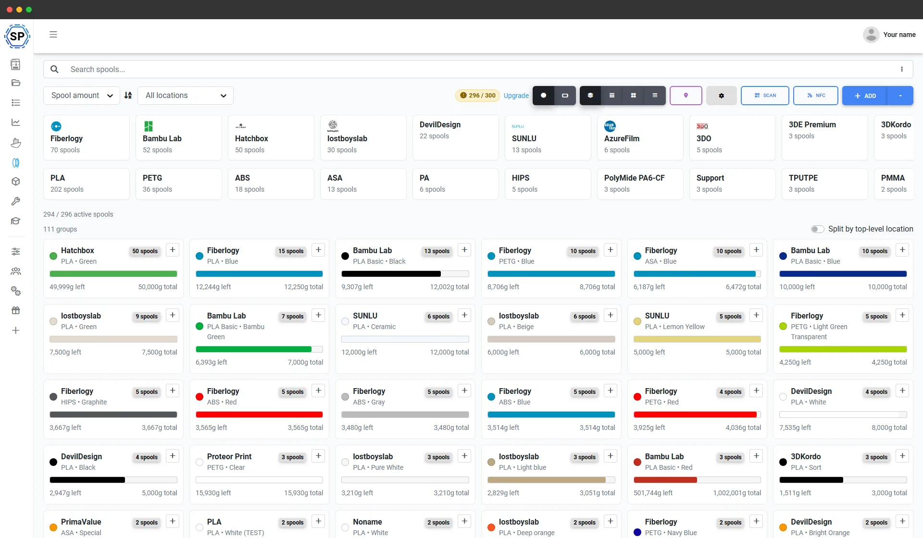Expand the ADD button dropdown arrow
Viewport: 923px width, 538px height.
point(900,96)
